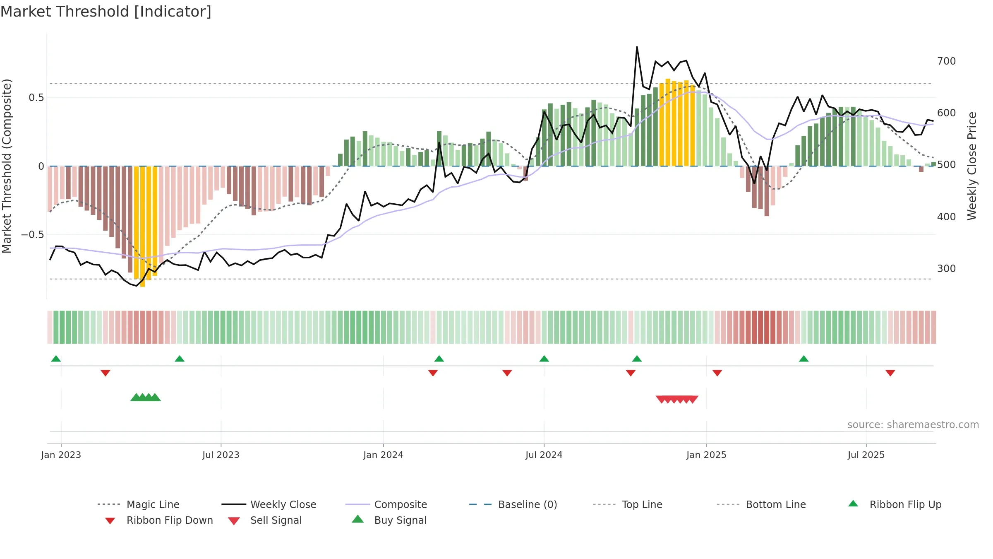The width and height of the screenshot is (993, 559).
Task: Toggle the Sell Signal legend entry
Action: [x=265, y=520]
